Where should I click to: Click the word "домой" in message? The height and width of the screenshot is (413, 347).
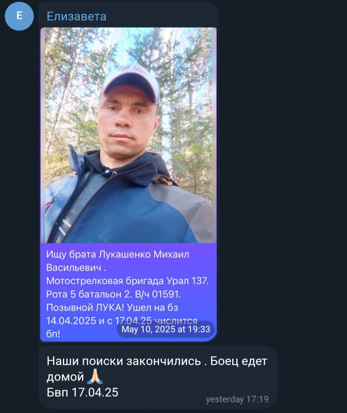point(65,377)
